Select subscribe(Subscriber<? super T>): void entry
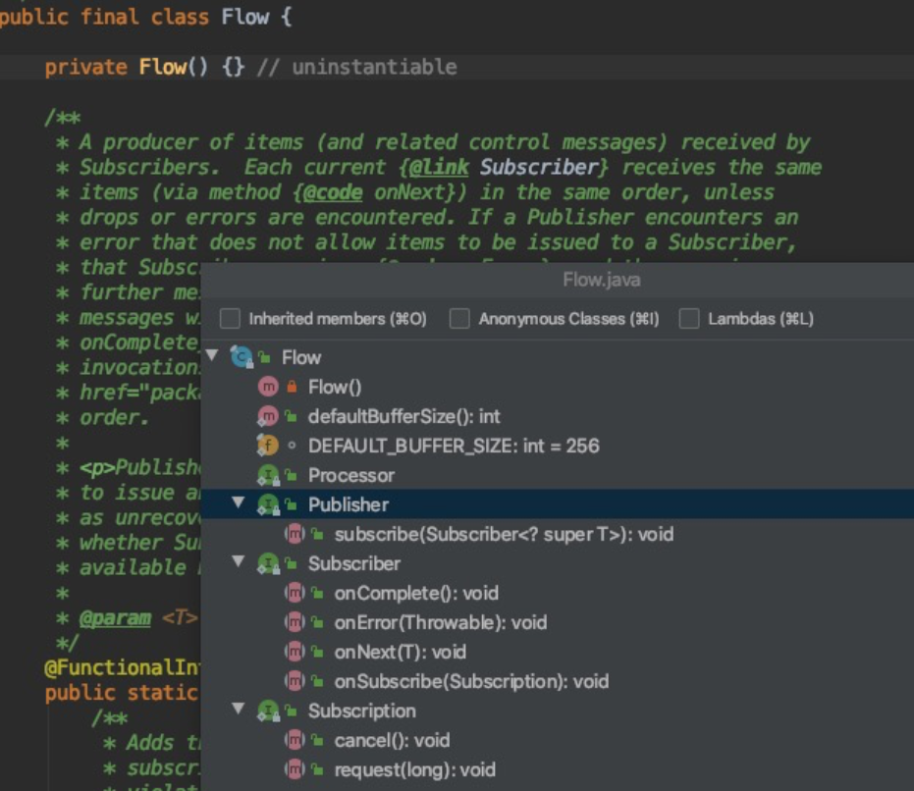The image size is (914, 791). pyautogui.click(x=504, y=534)
